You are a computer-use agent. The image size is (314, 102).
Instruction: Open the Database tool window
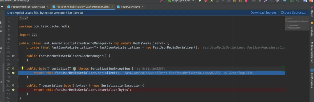(312, 29)
